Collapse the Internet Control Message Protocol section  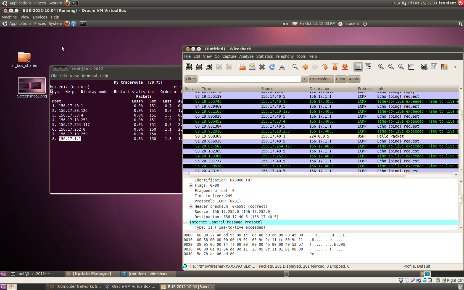tap(186, 222)
